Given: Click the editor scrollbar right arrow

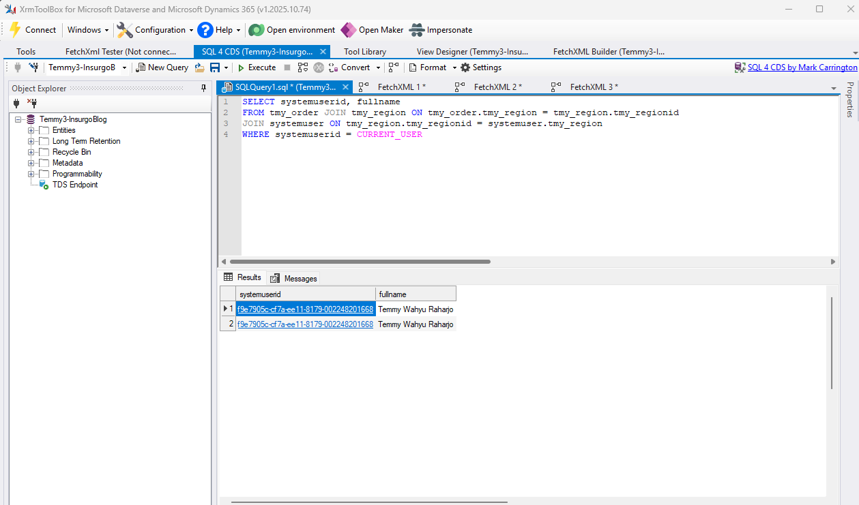Looking at the screenshot, I should (x=833, y=262).
